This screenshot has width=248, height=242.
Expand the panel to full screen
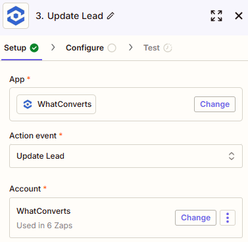pyautogui.click(x=216, y=16)
